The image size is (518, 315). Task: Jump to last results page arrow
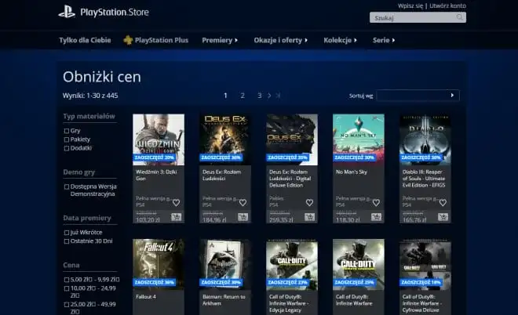click(x=278, y=96)
